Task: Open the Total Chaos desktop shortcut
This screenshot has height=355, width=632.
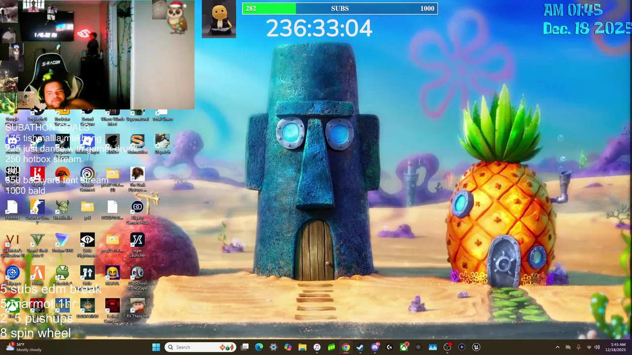Action: 162,116
